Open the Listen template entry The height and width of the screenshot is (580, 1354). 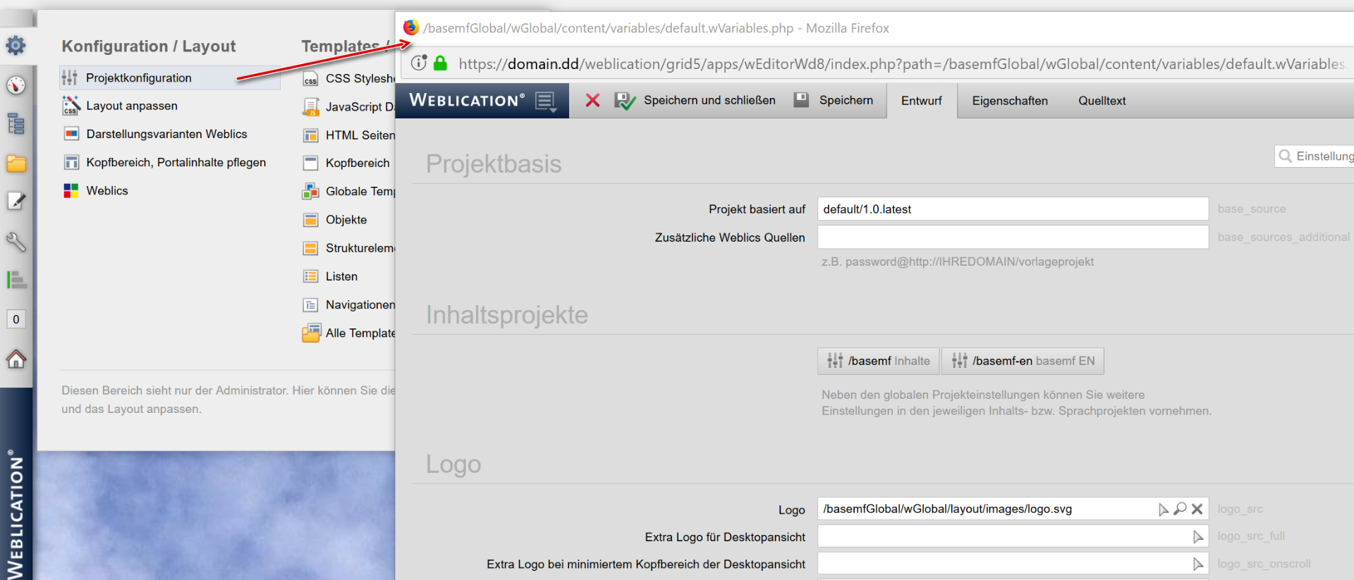click(x=331, y=276)
